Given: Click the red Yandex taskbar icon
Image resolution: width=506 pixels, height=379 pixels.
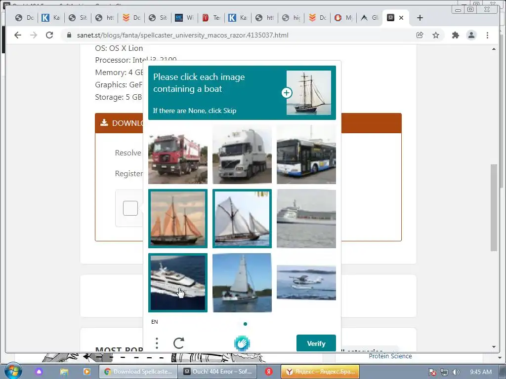Looking at the screenshot, I should pyautogui.click(x=268, y=372).
